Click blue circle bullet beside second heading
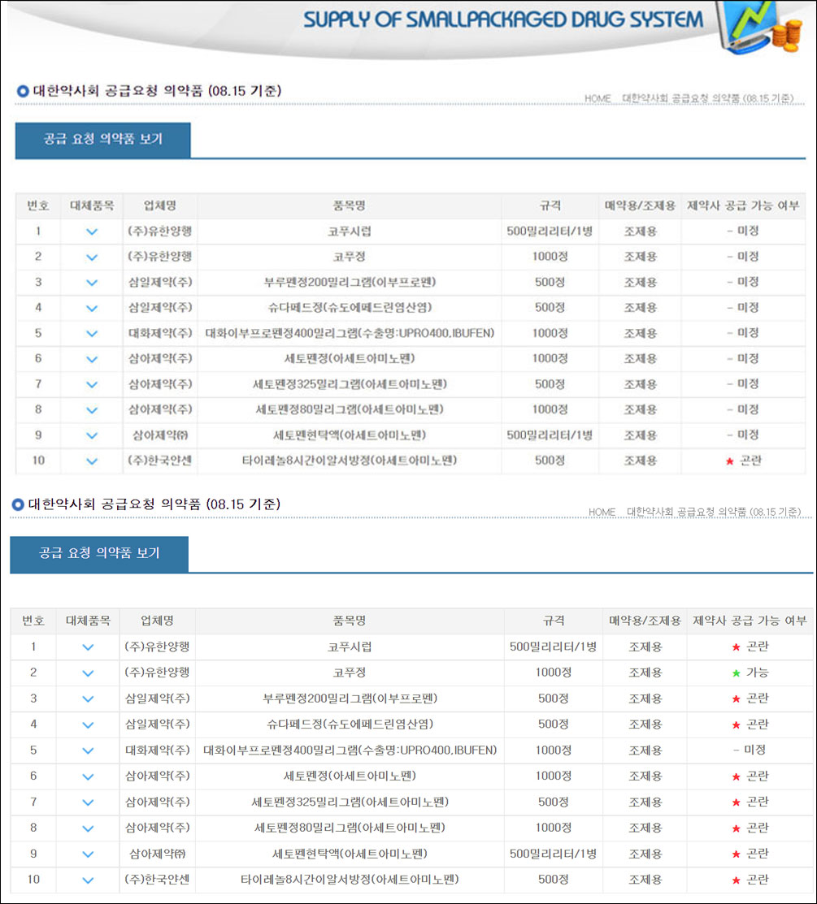817x904 pixels. click(18, 504)
